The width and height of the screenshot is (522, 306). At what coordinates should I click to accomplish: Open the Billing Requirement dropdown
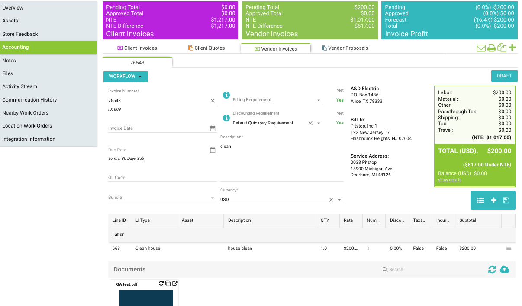point(319,100)
